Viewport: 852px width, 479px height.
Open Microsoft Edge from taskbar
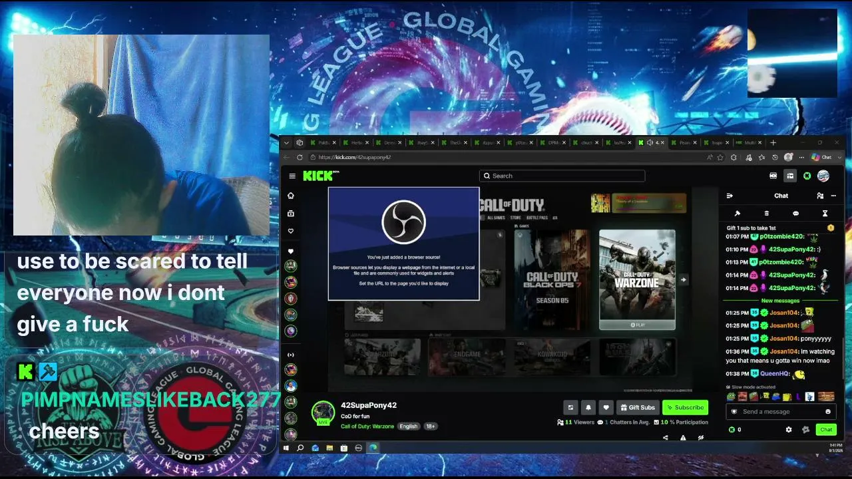click(x=373, y=448)
